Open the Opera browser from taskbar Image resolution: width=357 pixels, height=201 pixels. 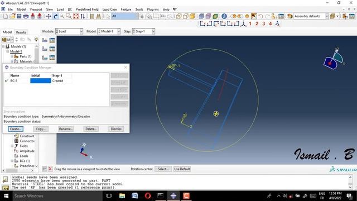coord(147,196)
